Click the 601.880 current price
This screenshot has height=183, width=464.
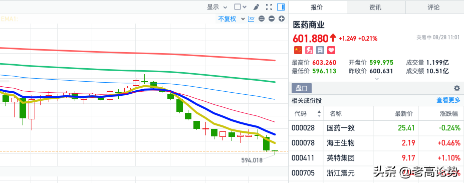click(311, 39)
